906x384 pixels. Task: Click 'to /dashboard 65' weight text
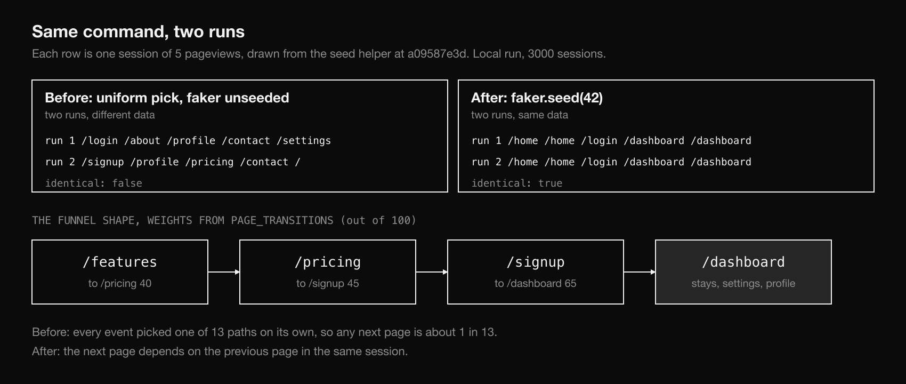(536, 284)
